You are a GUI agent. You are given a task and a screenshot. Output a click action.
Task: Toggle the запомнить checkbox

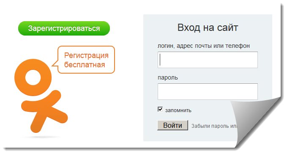(160, 110)
